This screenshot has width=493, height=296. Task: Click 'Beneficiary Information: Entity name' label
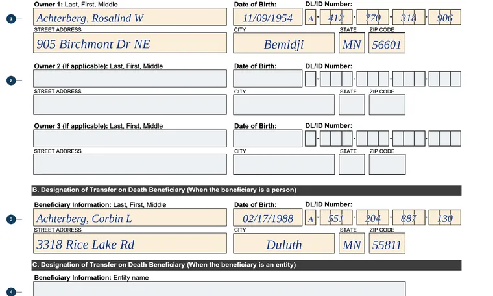coord(91,278)
